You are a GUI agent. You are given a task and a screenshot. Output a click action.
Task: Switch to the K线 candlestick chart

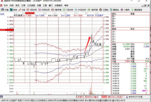click(x=22, y=10)
